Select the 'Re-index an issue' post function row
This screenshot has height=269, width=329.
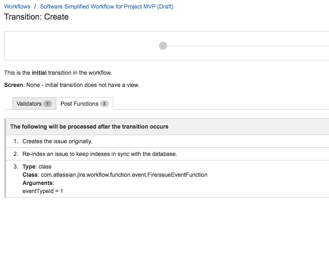99,154
